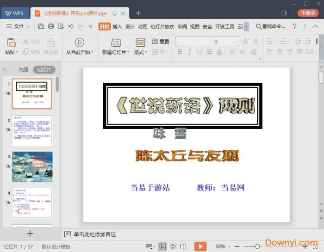The width and height of the screenshot is (324, 252).
Task: Click the Undo arrow icon
Action: pyautogui.click(x=71, y=26)
